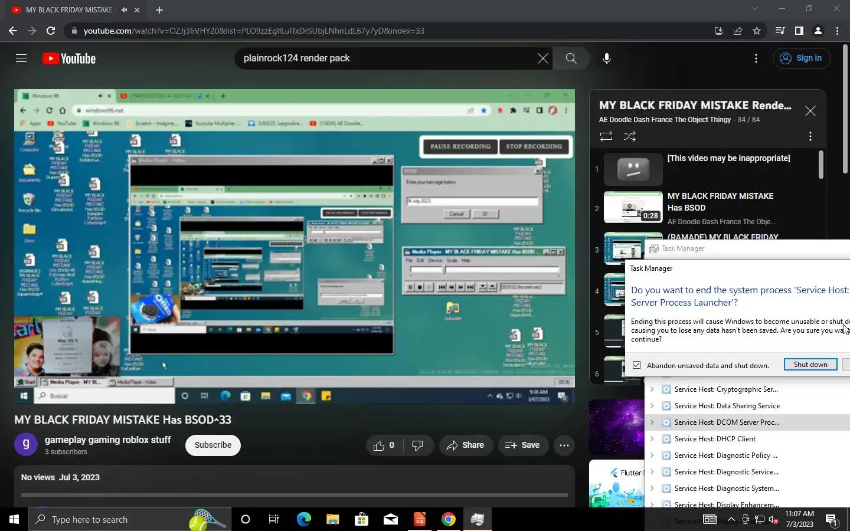This screenshot has width=850, height=531.
Task: Dislike the video
Action: pos(417,445)
